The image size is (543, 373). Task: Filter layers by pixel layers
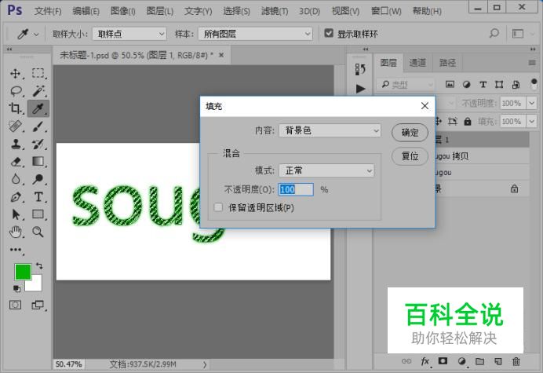[x=450, y=84]
